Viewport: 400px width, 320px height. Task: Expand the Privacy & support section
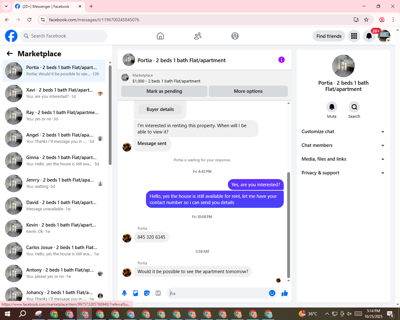click(343, 173)
